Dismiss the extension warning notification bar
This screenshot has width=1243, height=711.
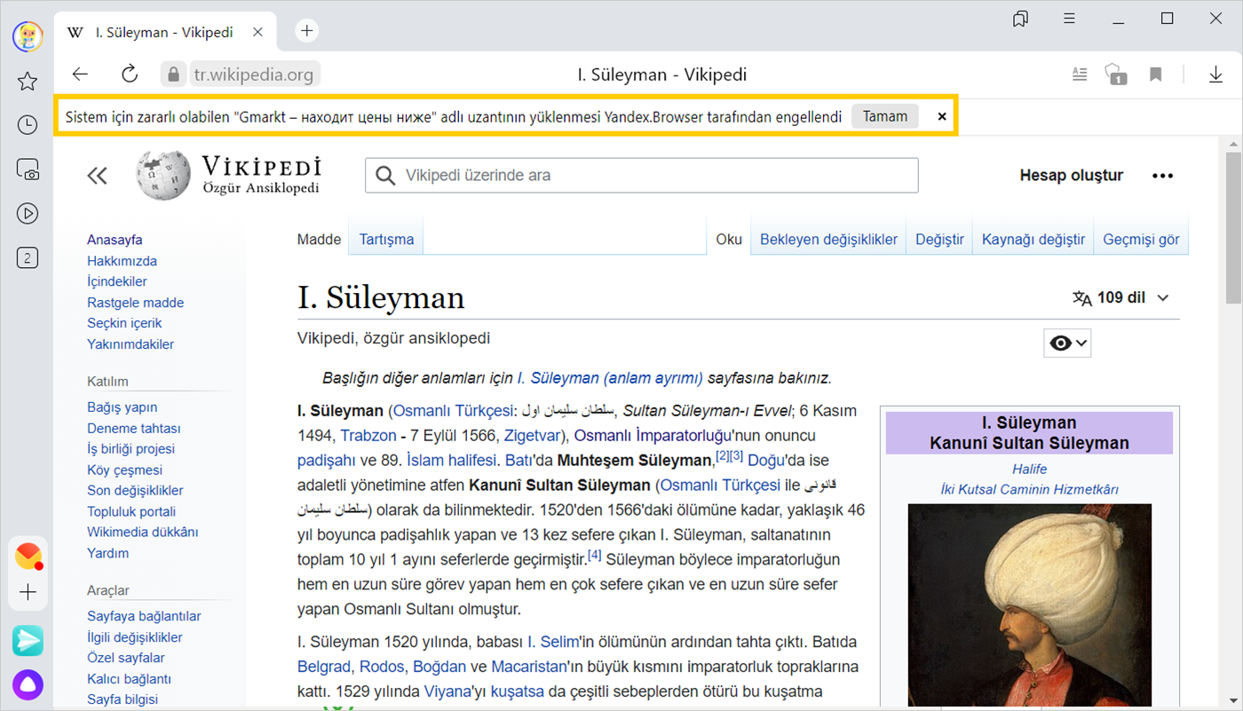942,116
